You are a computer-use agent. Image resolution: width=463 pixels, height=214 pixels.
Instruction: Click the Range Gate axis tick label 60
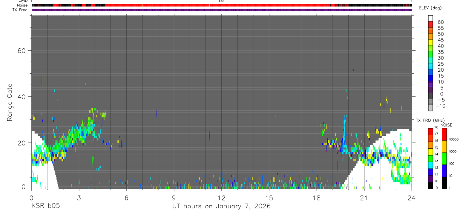tap(21, 51)
